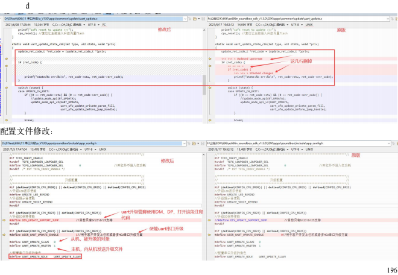This screenshot has height=275, width=398.
Task: Open UTF-8 encoding dropdown in left app_config.h pane
Action: (95, 150)
